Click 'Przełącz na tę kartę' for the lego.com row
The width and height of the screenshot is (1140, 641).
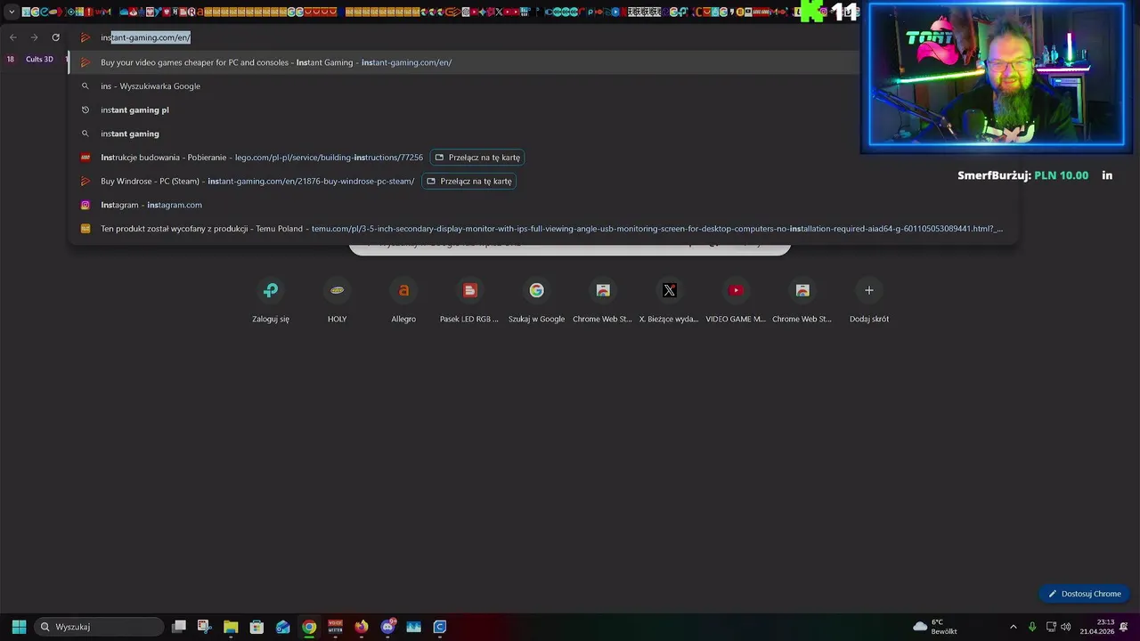[x=477, y=158]
